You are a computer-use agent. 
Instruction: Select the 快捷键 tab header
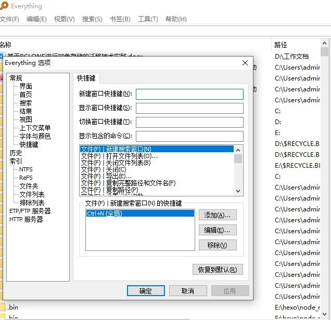click(x=86, y=78)
